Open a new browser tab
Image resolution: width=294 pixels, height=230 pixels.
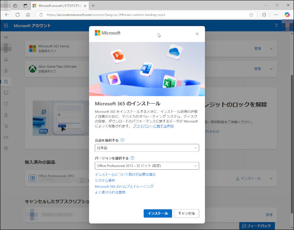tap(93, 6)
